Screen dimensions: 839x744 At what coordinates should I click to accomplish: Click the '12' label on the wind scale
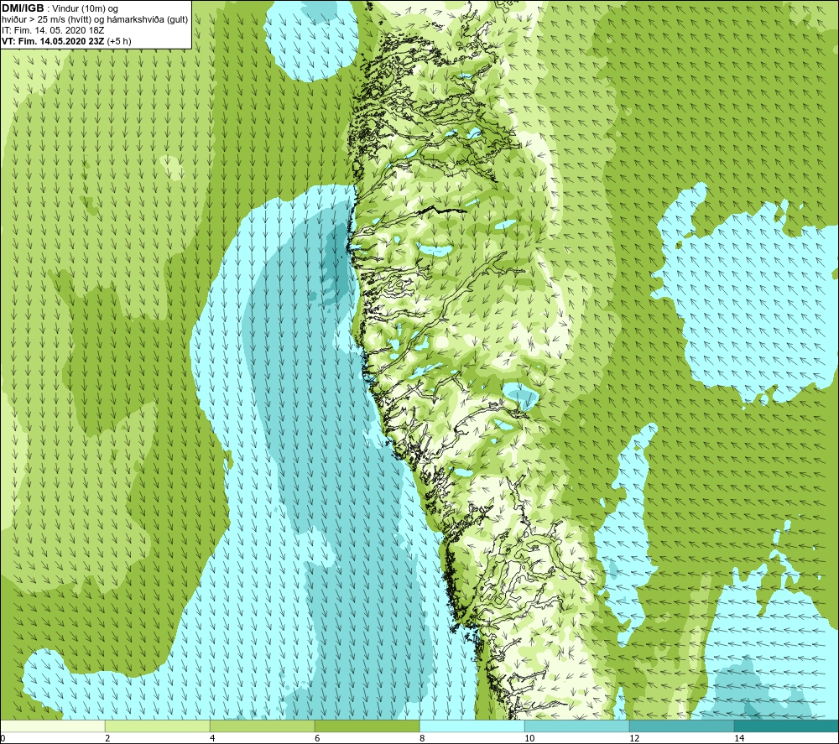tap(634, 738)
